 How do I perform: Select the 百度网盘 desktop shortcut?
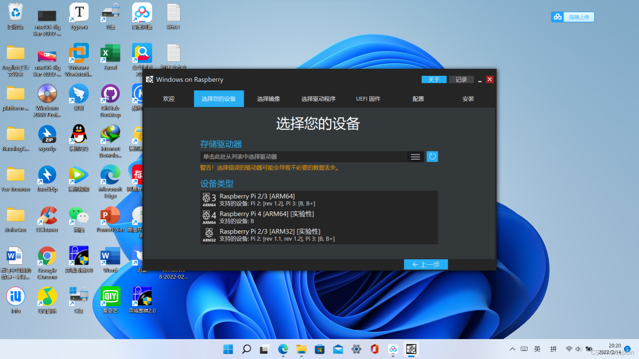click(x=142, y=16)
